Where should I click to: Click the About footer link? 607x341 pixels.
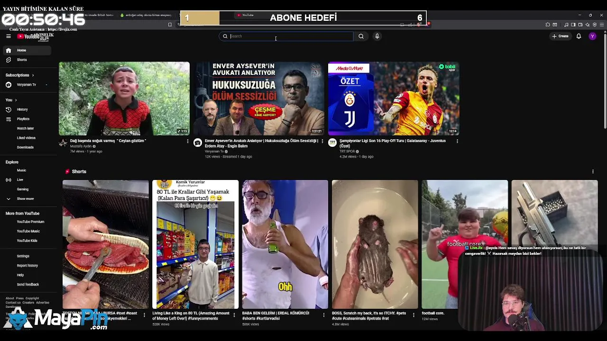pyautogui.click(x=9, y=298)
